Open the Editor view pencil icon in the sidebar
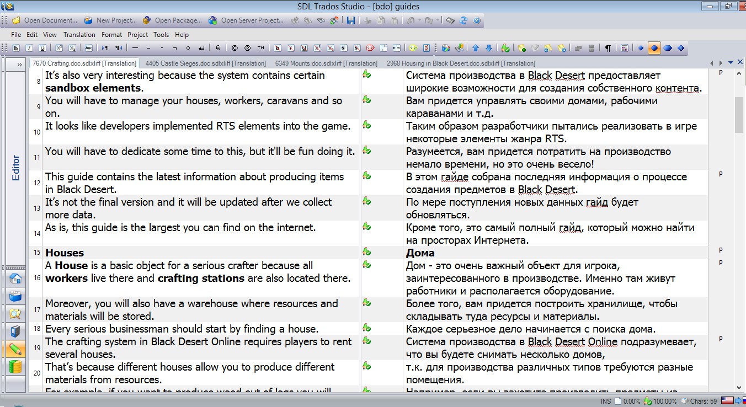746x407 pixels. tap(15, 349)
